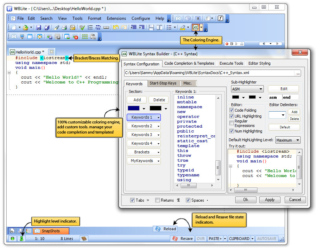Viewport: 316px width, 249px height.
Task: Click the Undo arrow icon
Action: click(x=116, y=27)
